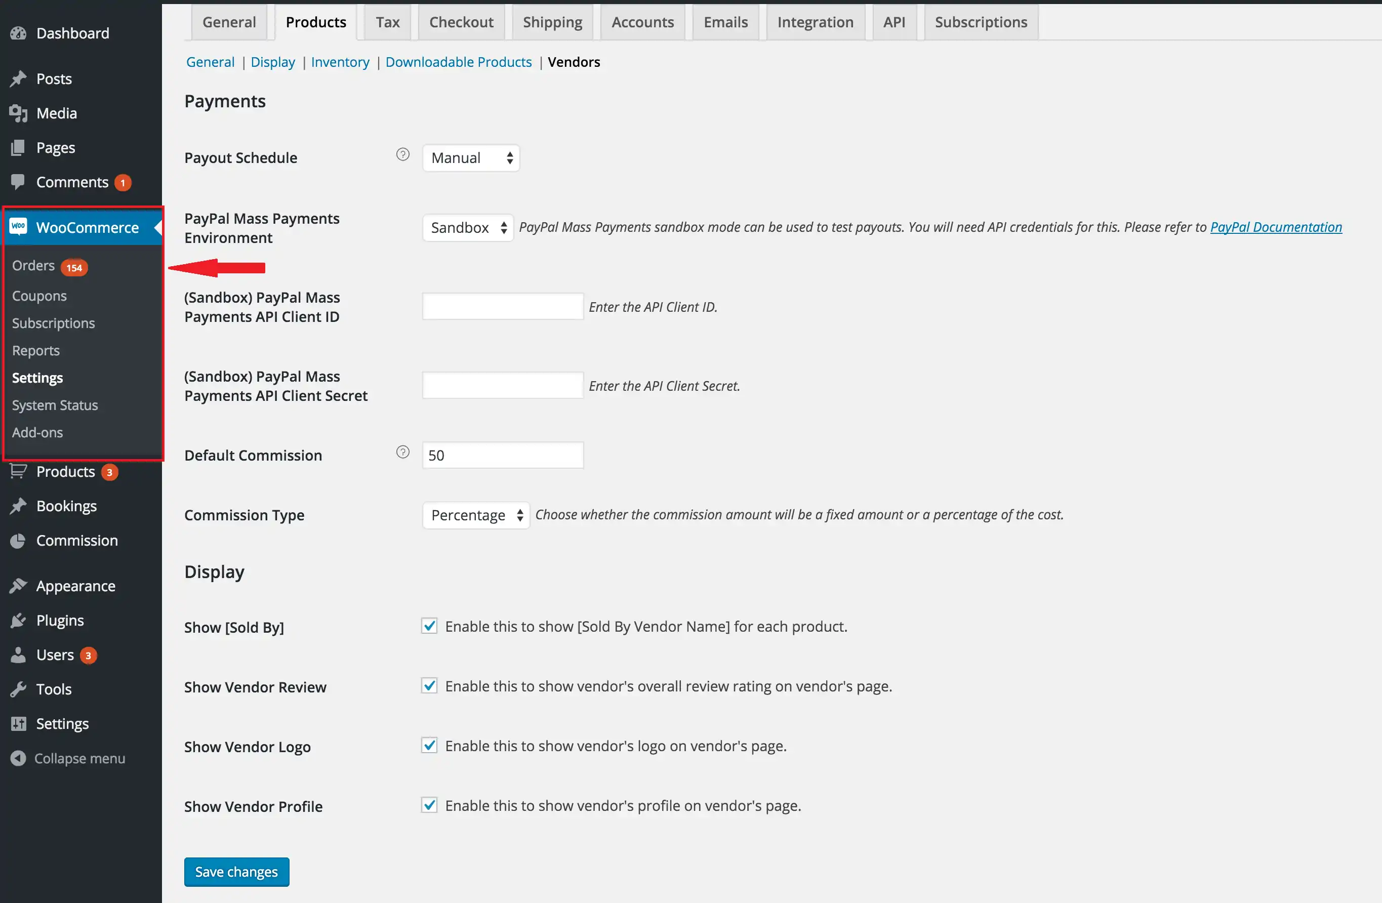
Task: Click the Save changes button
Action: point(236,872)
